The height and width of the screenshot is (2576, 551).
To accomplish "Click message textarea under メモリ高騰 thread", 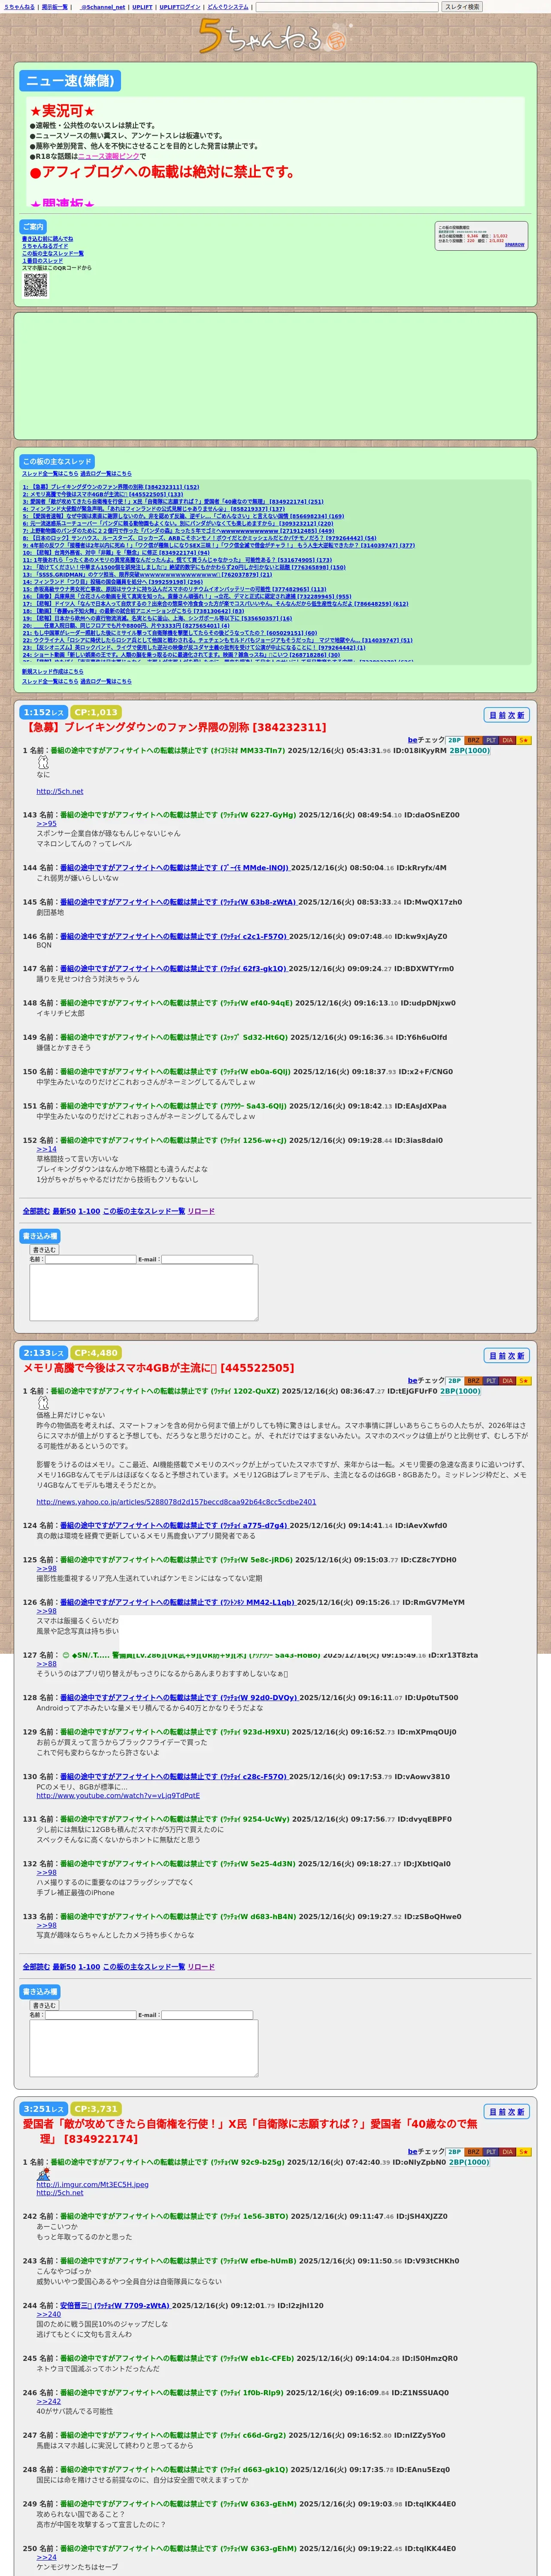I will click(x=144, y=2048).
